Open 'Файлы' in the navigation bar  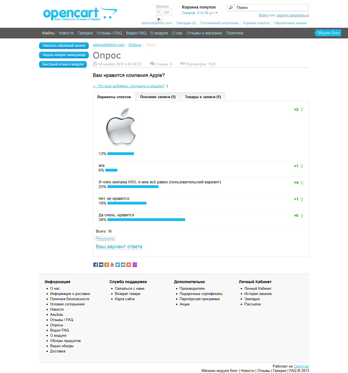(x=48, y=33)
